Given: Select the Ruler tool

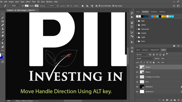Looking at the screenshot, I should click(3, 25).
